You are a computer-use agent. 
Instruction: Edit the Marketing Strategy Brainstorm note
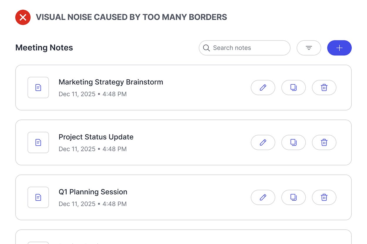(x=263, y=87)
